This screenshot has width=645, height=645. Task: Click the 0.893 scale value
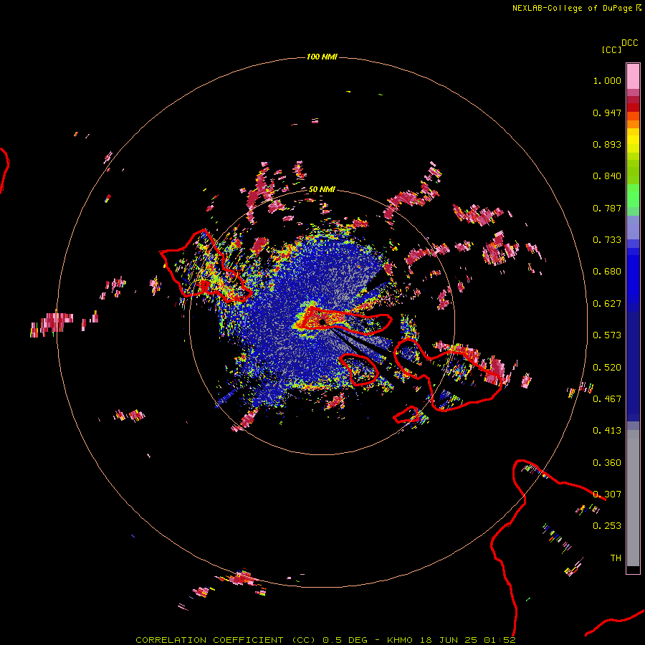click(607, 144)
